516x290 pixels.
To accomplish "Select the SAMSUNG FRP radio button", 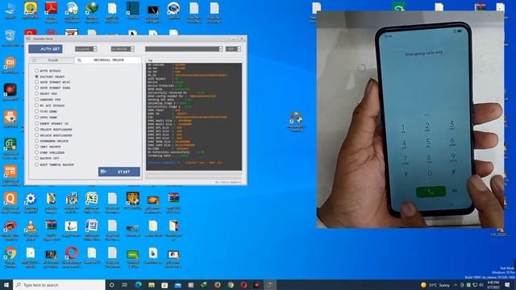I will click(x=48, y=100).
